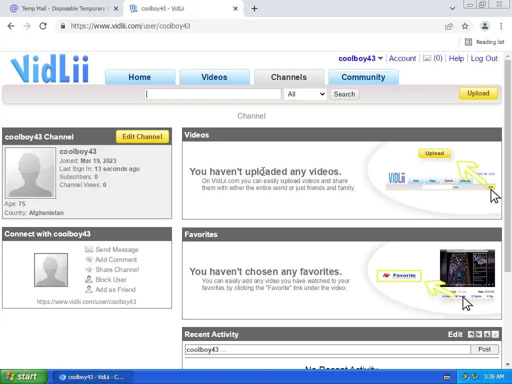Viewport: 512px width, 384px height.
Task: Click the on-screen keyboard tray icon
Action: point(447,377)
